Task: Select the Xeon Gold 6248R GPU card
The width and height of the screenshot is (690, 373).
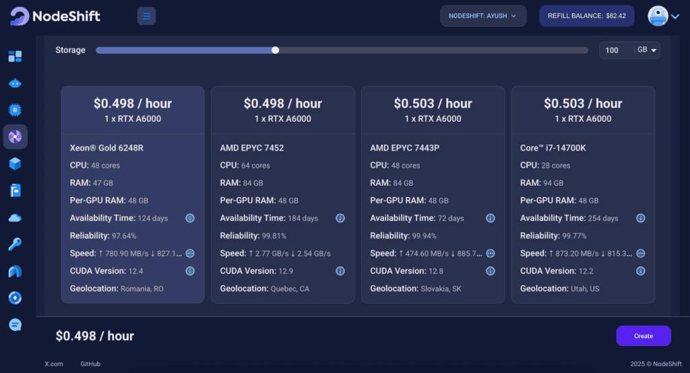Action: 133,194
